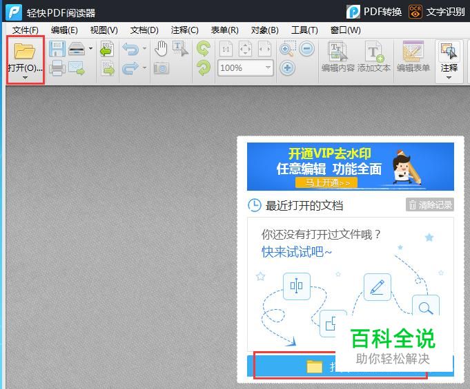Image resolution: width=470 pixels, height=389 pixels.
Task: Click the Save floppy disk icon
Action: click(57, 49)
